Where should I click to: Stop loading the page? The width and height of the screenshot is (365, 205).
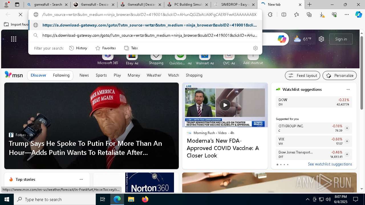pos(21,15)
